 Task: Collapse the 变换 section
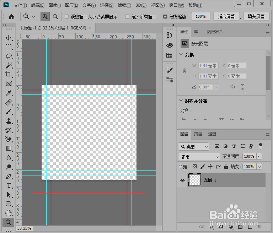pyautogui.click(x=181, y=54)
